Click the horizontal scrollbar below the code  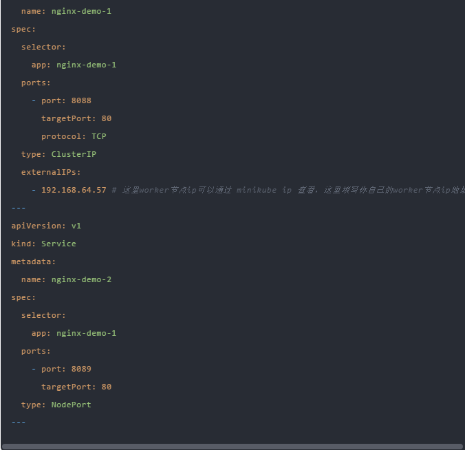232,446
